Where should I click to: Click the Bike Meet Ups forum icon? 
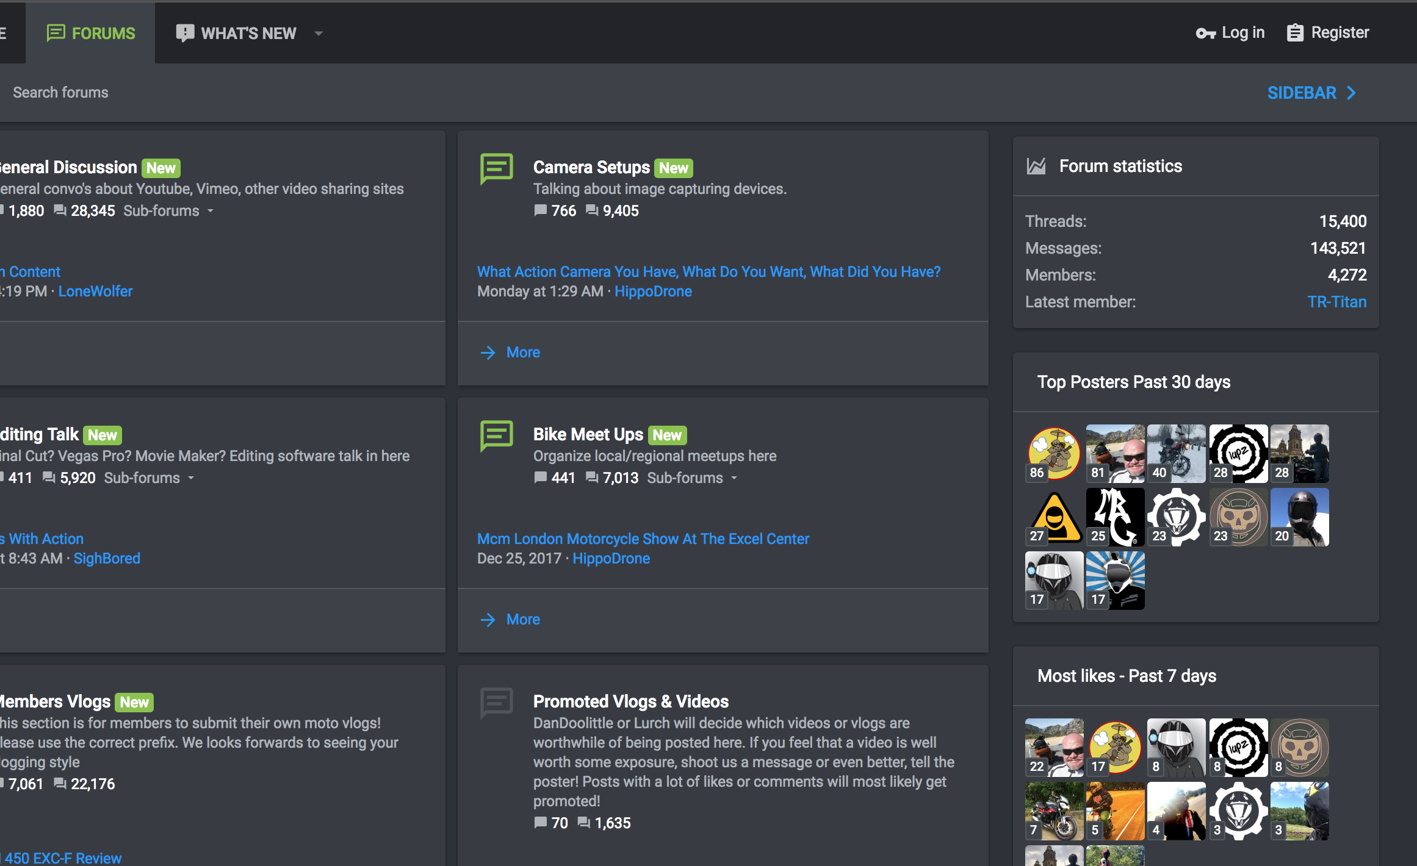[x=497, y=435]
